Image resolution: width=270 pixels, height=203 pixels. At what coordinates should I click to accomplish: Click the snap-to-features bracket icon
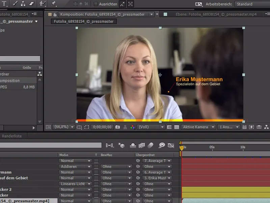[x=130, y=4]
